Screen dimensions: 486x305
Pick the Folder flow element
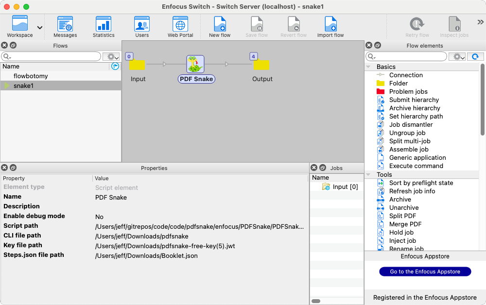(x=399, y=84)
